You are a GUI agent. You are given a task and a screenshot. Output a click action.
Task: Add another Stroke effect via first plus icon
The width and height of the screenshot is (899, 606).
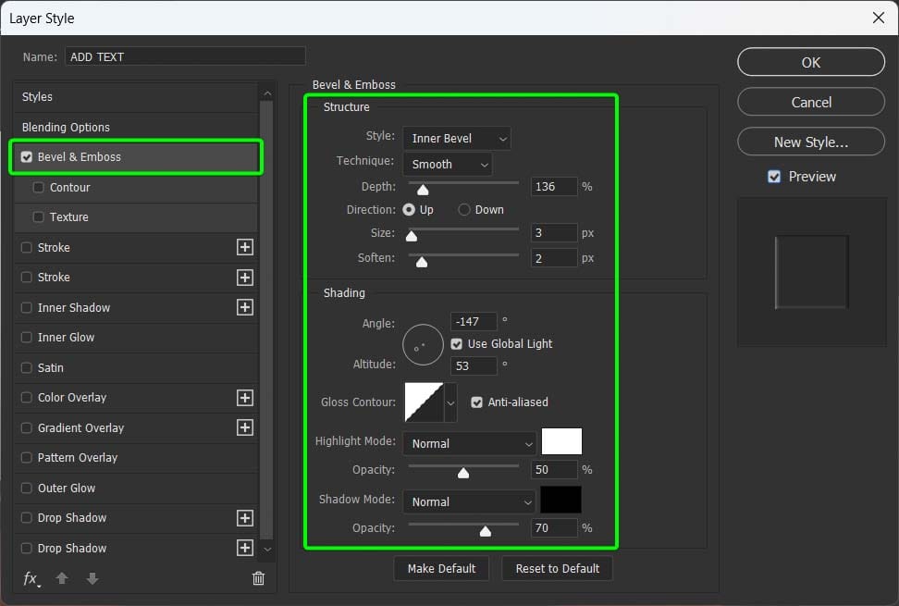click(x=245, y=247)
